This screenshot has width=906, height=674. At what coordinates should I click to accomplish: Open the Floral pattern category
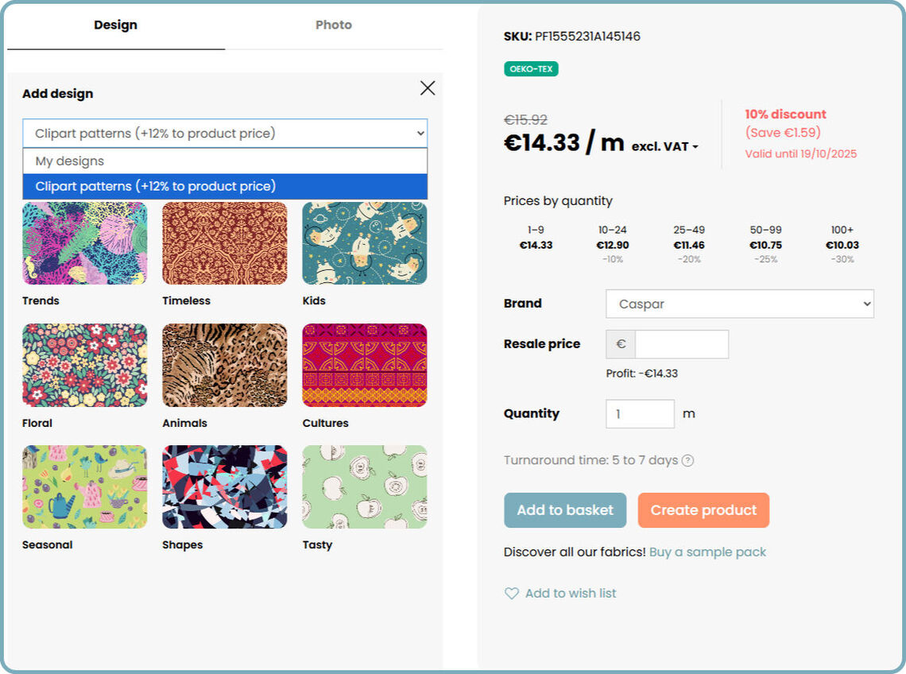(85, 365)
